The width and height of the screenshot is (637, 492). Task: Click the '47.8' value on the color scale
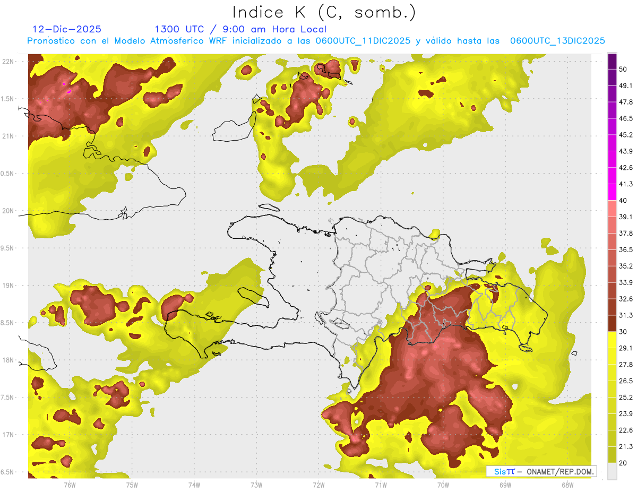[x=626, y=102]
